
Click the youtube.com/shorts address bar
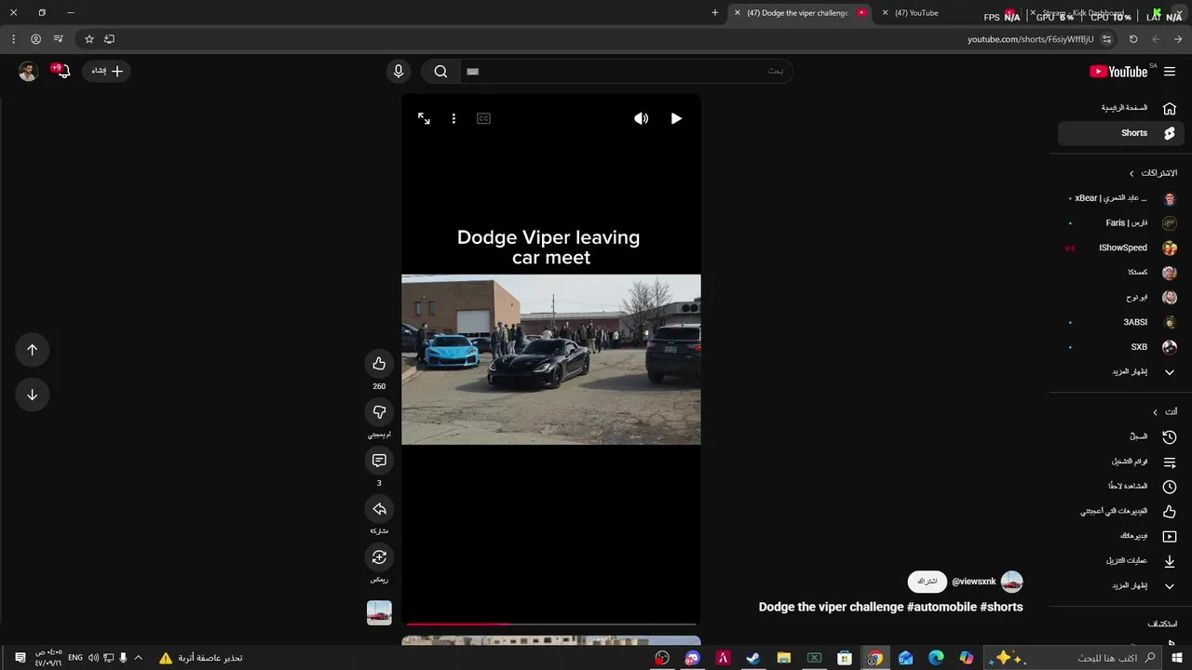pos(1030,39)
